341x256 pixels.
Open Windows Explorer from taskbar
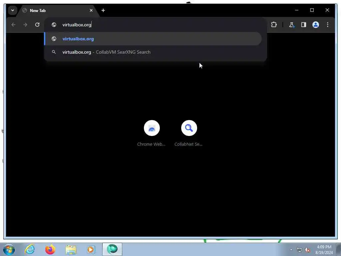[x=71, y=249]
